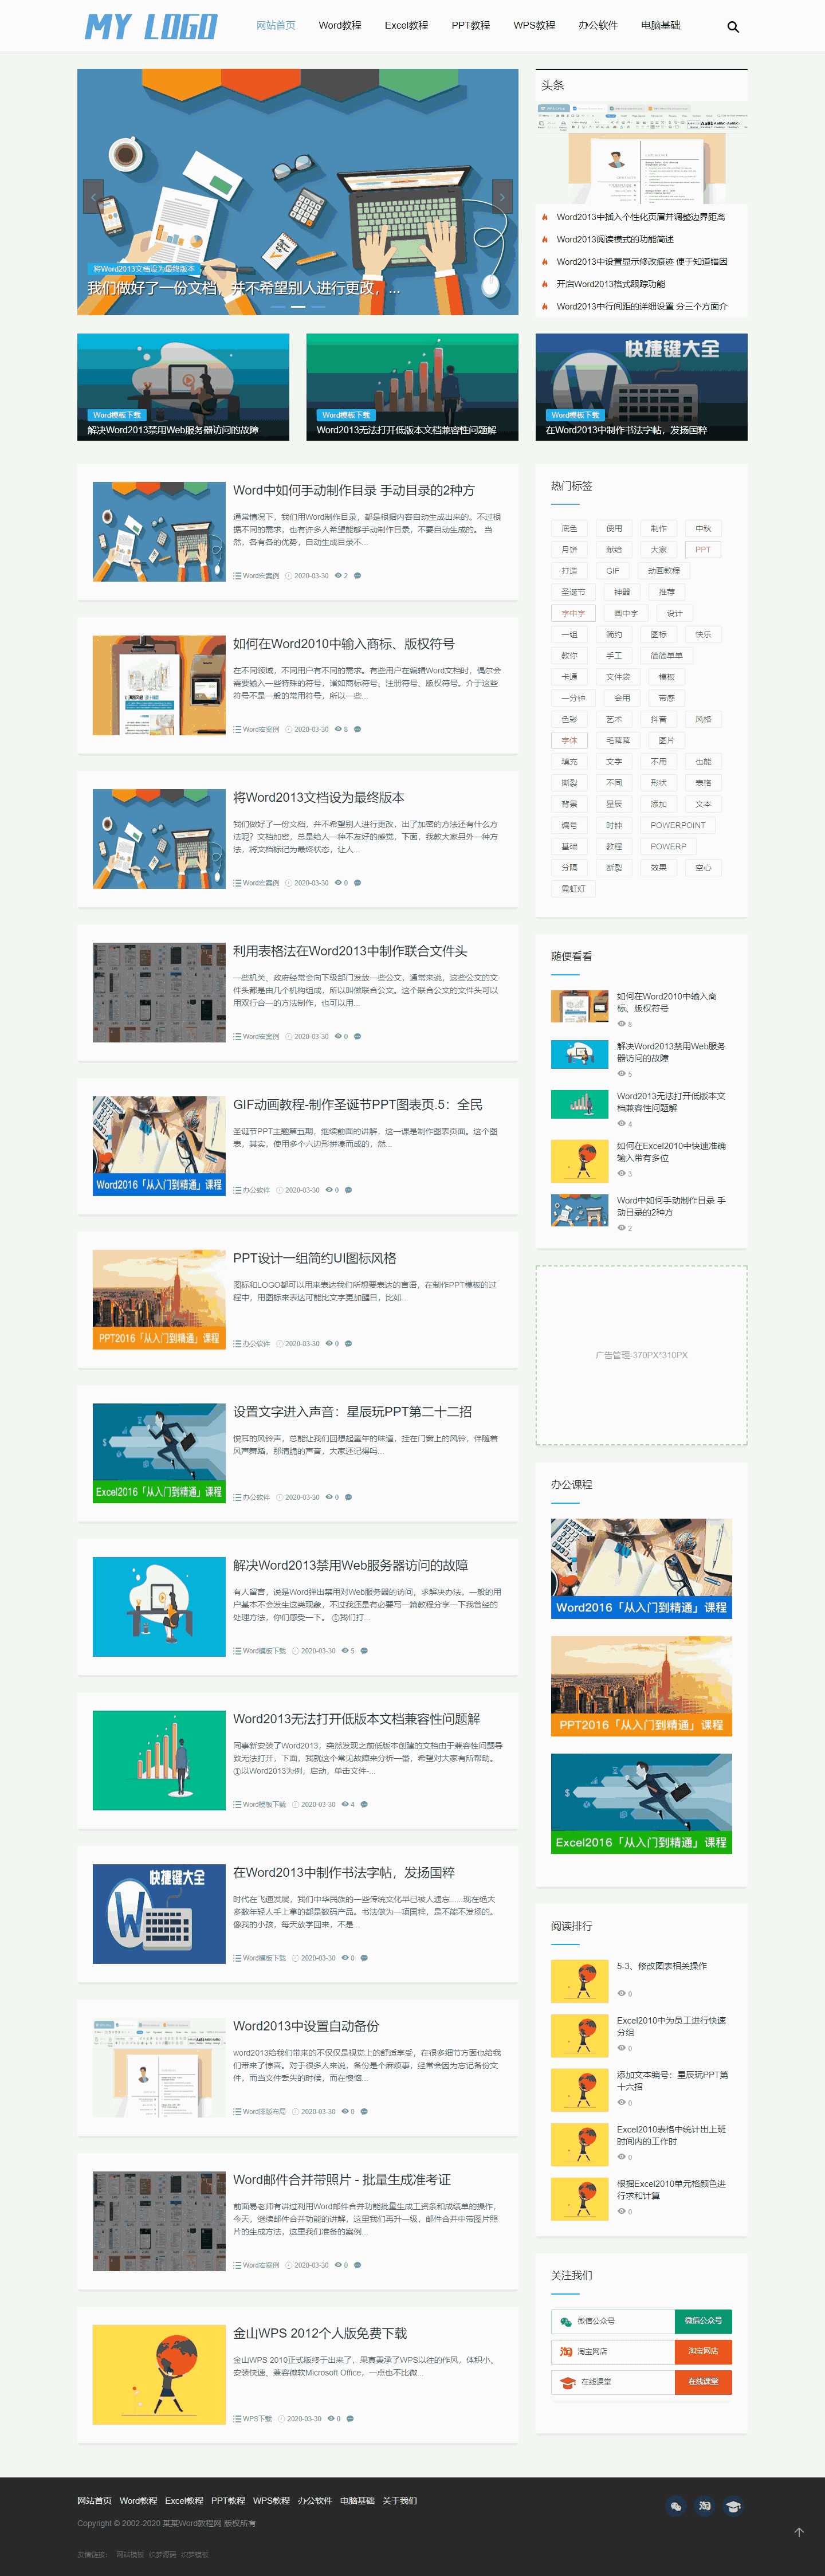Click comment icon on 'Word邮件合并带照片' article
Viewport: 825px width, 2576px height.
pyautogui.click(x=358, y=2265)
